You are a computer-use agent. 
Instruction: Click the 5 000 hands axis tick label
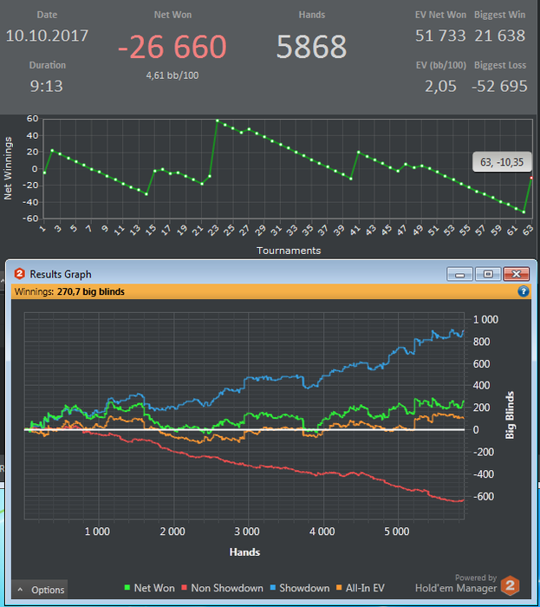pyautogui.click(x=397, y=531)
